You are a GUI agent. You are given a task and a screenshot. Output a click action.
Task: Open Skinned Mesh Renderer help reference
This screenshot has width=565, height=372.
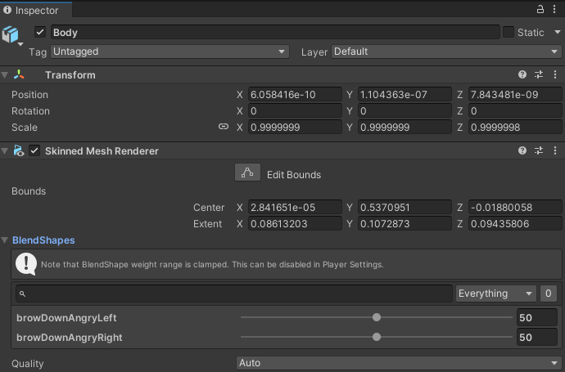[x=522, y=150]
